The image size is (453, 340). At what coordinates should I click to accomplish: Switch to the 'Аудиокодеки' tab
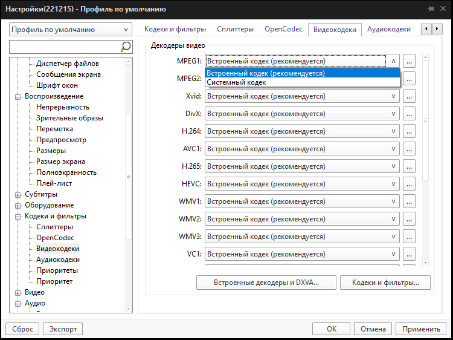388,29
